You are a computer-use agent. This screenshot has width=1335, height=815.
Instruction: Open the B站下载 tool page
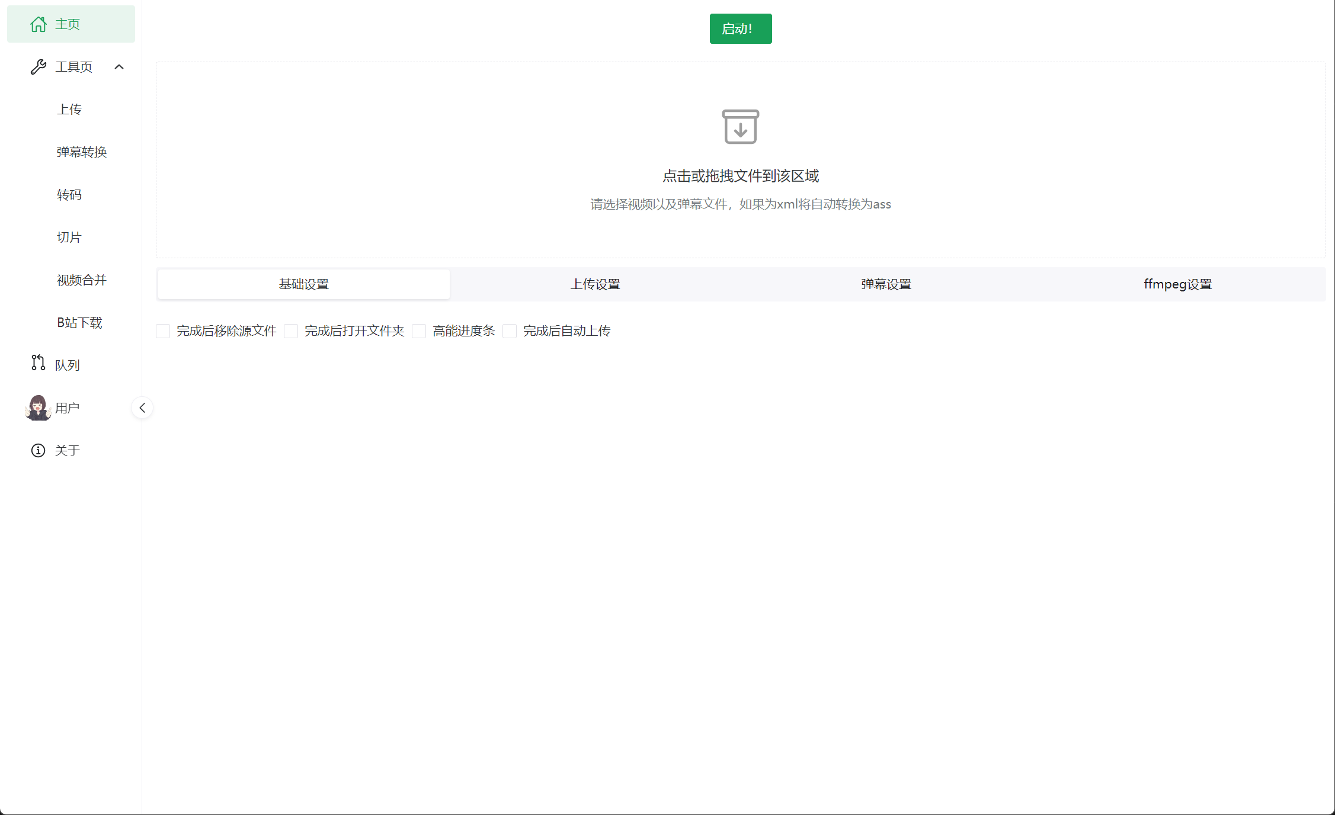click(79, 321)
